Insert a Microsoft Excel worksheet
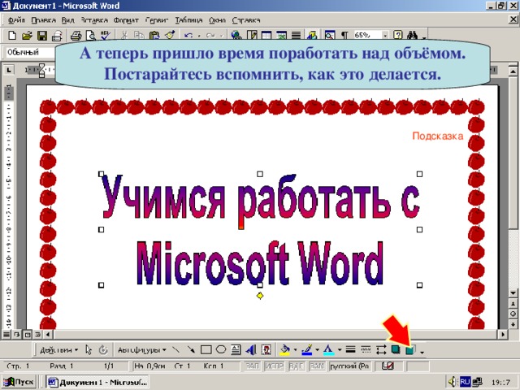This screenshot has width=520, height=390. click(281, 35)
